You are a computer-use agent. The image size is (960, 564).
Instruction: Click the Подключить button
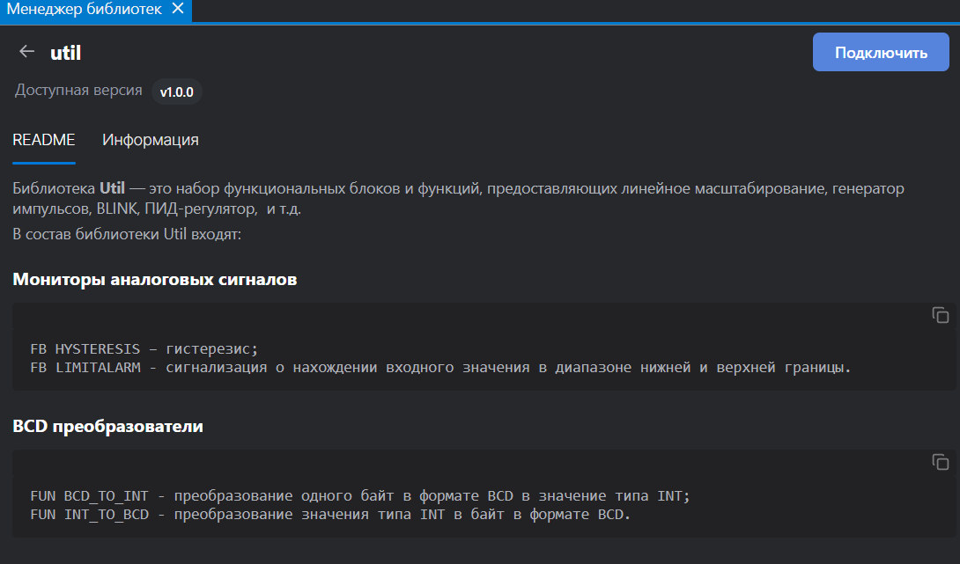click(881, 52)
